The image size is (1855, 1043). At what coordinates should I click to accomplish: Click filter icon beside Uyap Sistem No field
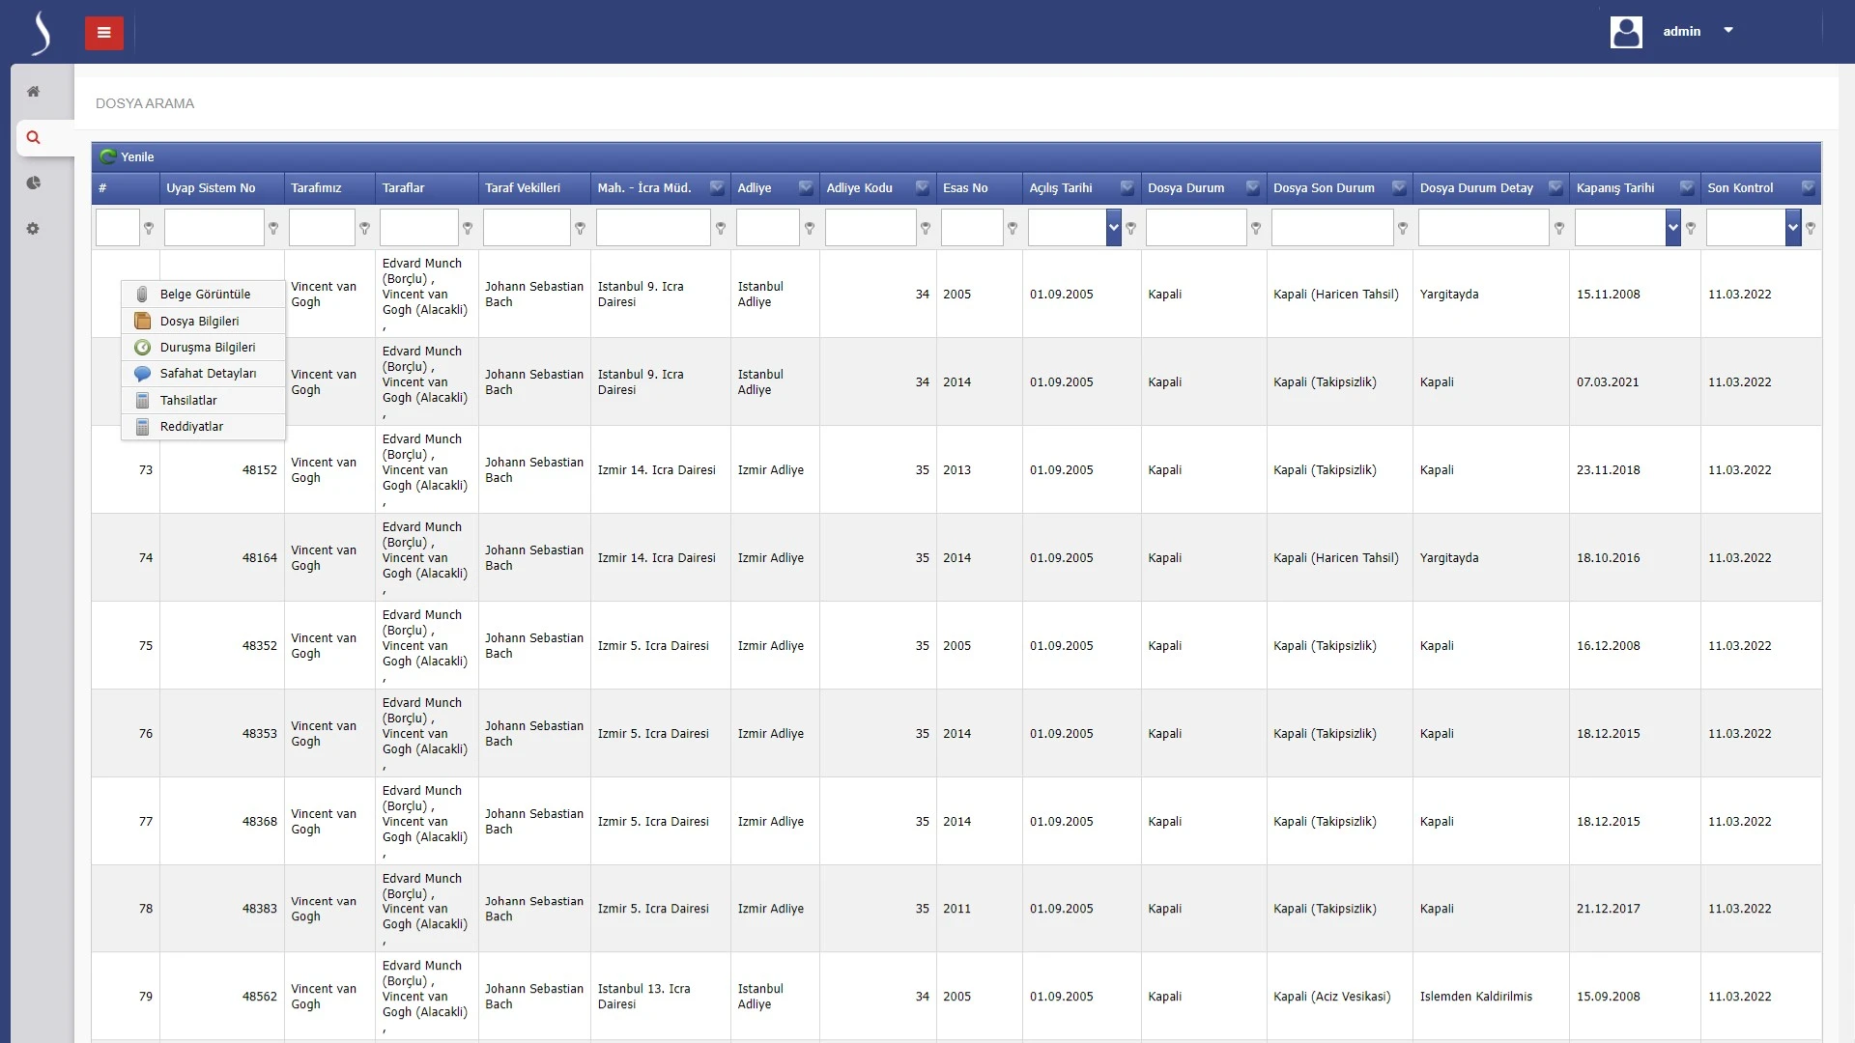pyautogui.click(x=273, y=229)
